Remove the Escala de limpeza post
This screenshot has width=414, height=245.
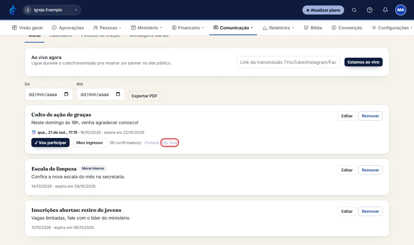coord(370,170)
